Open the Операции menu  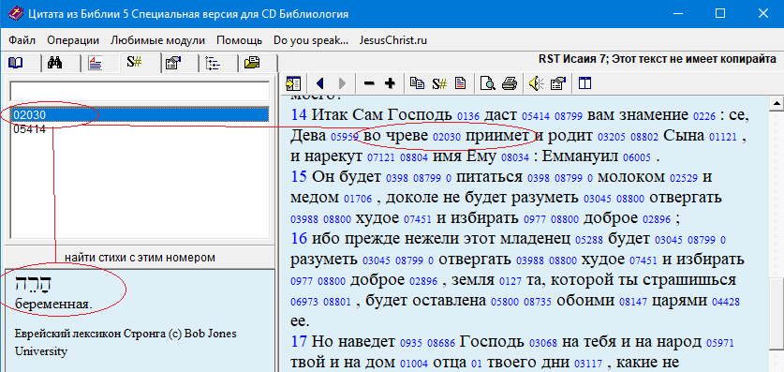73,40
